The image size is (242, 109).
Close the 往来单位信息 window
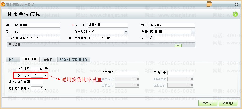(x=236, y=4)
